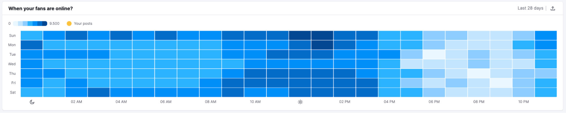566x113 pixels.
Task: Click the chart title heading
Action: pos(40,8)
